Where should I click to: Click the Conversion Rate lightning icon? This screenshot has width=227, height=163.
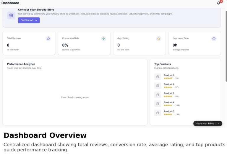pos(103,39)
